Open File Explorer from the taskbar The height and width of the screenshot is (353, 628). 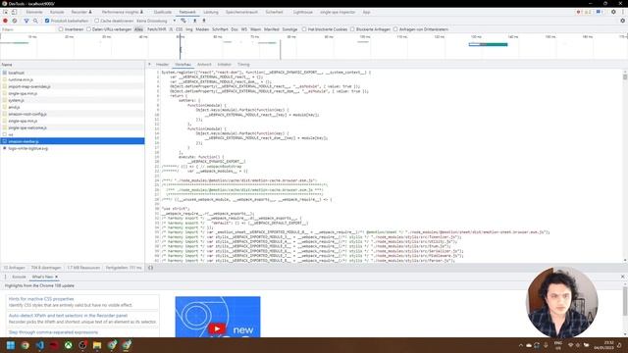coord(97,345)
